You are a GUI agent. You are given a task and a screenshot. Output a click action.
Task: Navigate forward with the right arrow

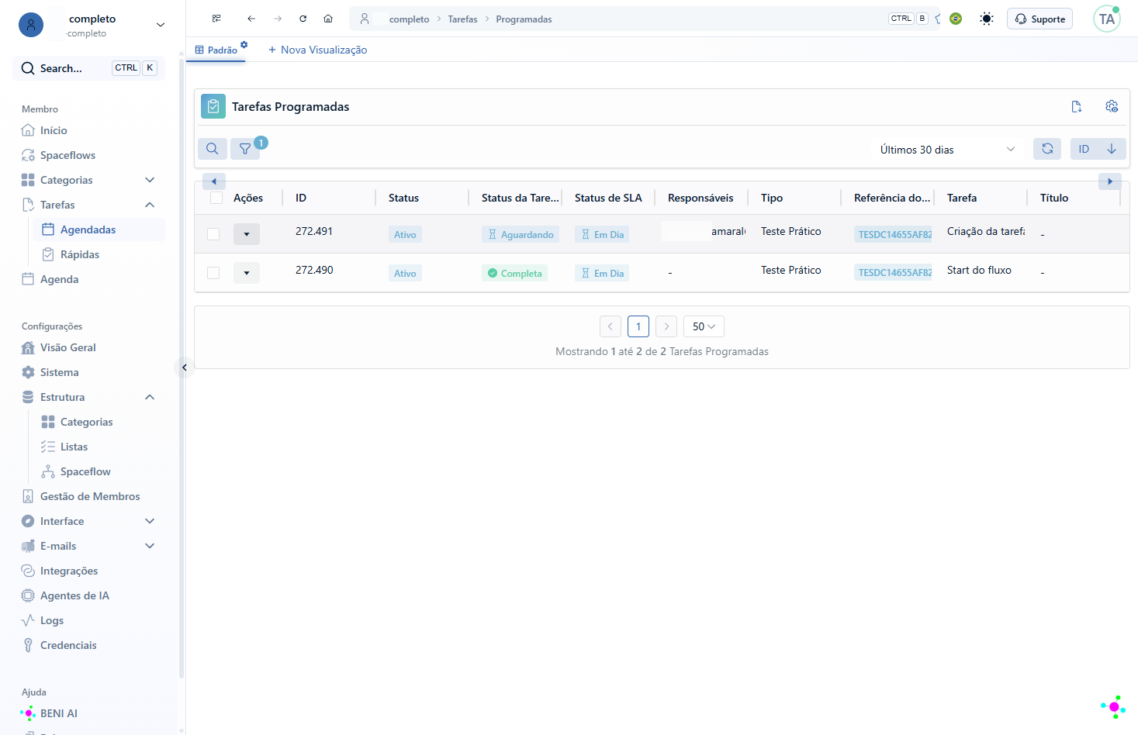[x=278, y=19]
